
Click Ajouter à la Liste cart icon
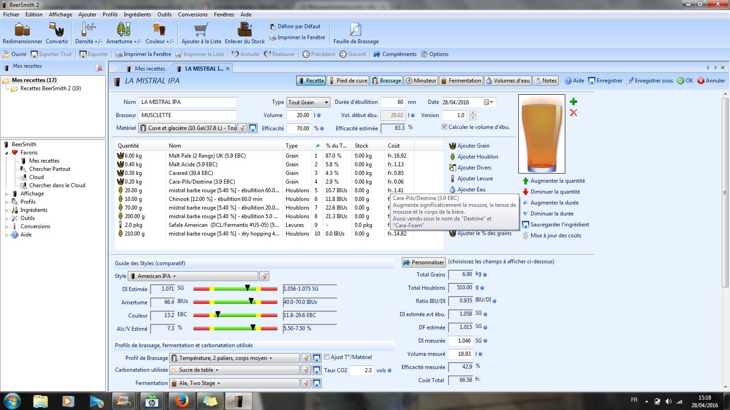click(x=201, y=33)
